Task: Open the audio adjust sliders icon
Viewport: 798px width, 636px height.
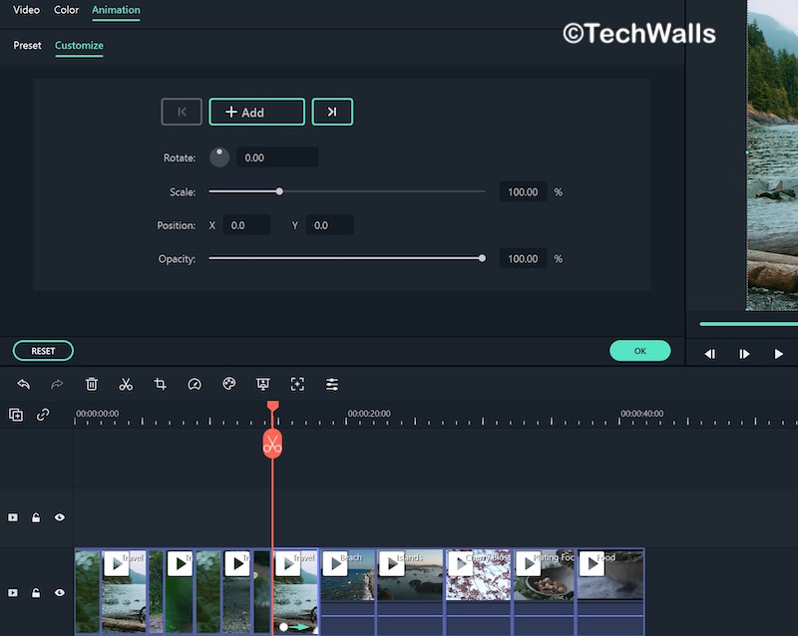Action: click(332, 384)
